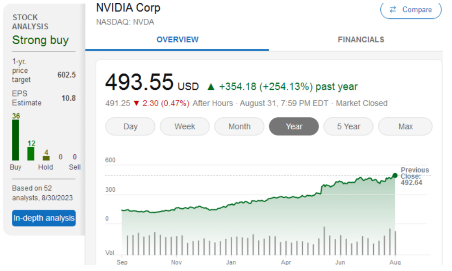Select the Month time range
This screenshot has height=271, width=452.
[239, 126]
